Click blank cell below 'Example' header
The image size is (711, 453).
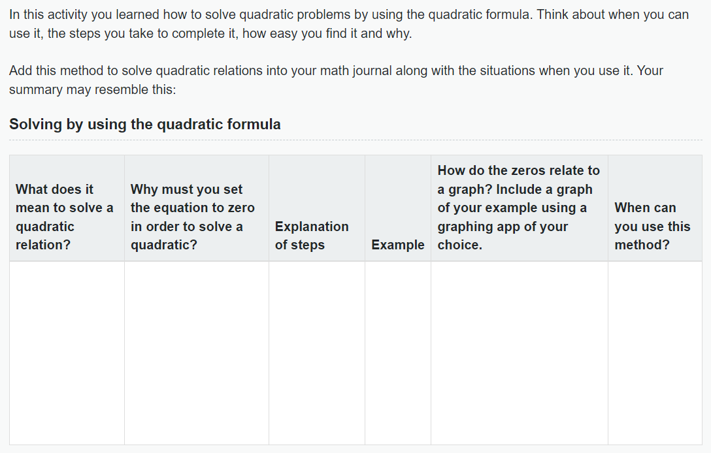coord(398,353)
